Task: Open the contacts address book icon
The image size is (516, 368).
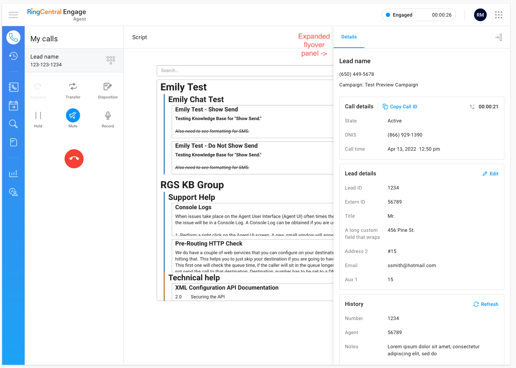Action: coord(13,87)
